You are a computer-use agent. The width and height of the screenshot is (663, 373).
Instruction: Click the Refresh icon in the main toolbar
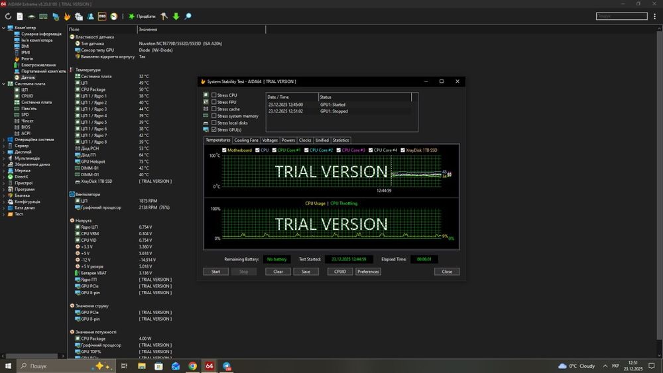(x=8, y=16)
